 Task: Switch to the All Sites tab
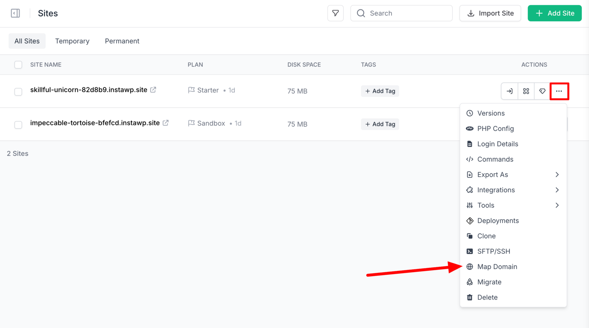pos(27,41)
